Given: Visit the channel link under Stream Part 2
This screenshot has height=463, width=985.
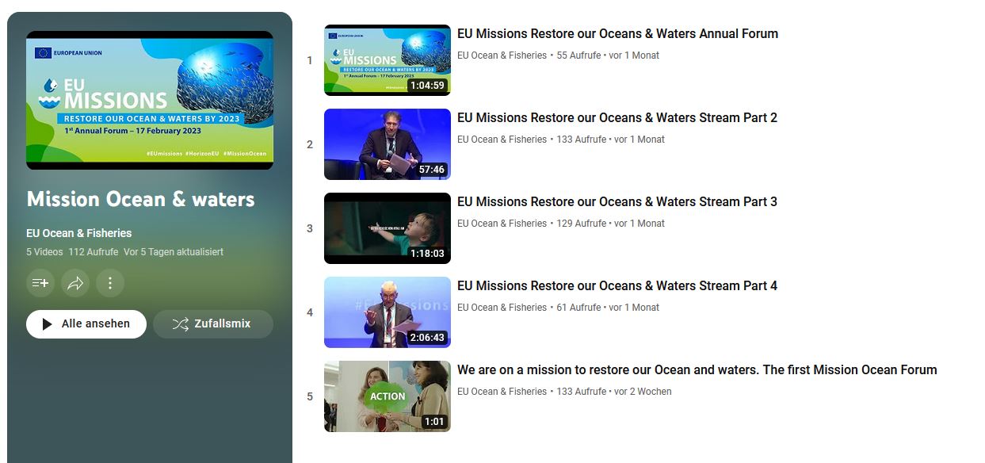Looking at the screenshot, I should 502,140.
